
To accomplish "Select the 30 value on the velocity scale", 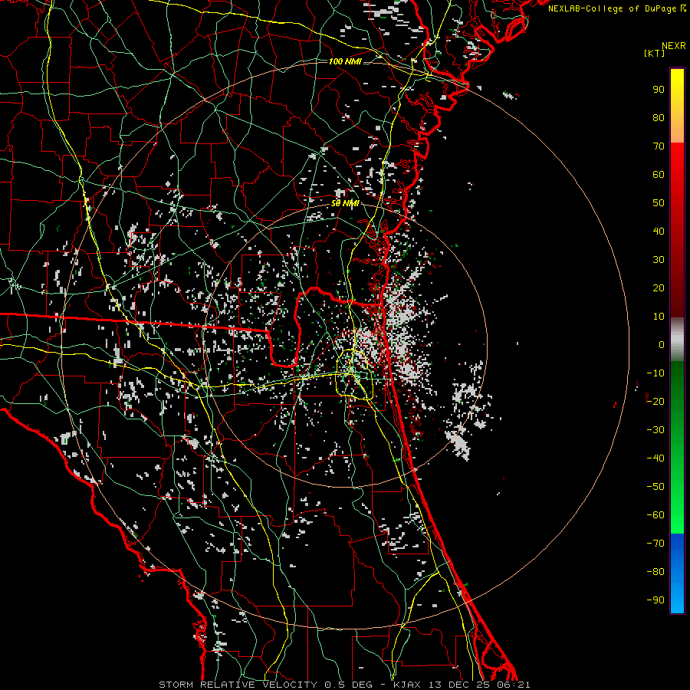I will (659, 260).
